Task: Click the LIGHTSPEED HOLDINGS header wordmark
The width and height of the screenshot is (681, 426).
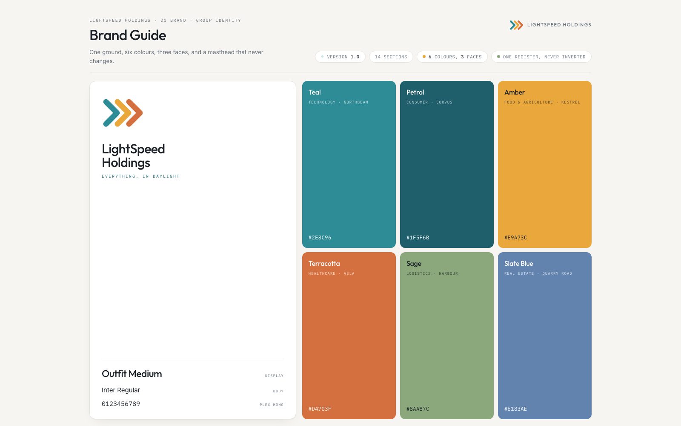Action: [559, 25]
